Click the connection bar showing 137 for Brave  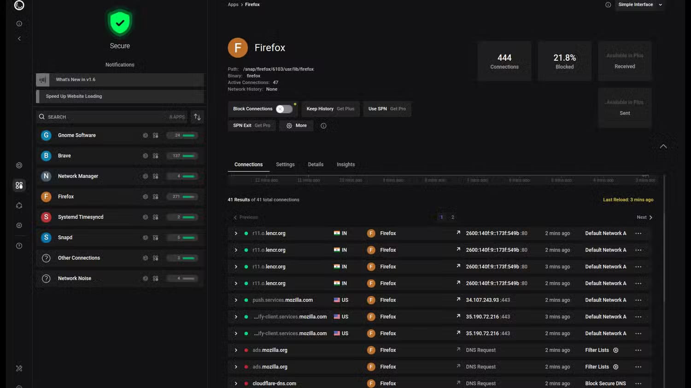click(x=182, y=156)
